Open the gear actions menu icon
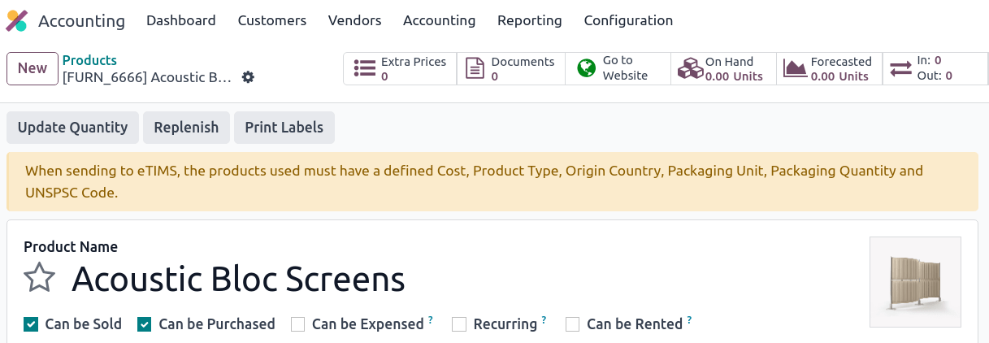This screenshot has width=989, height=343. pos(249,77)
